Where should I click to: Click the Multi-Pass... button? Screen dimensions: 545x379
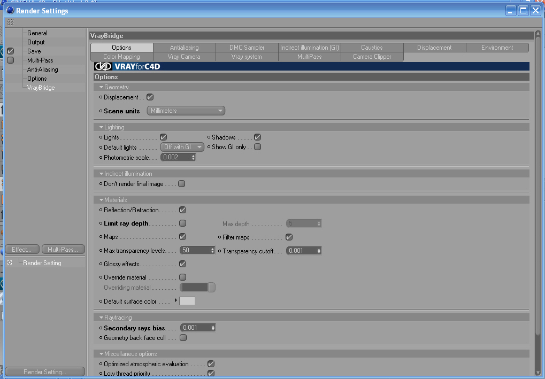pyautogui.click(x=63, y=250)
